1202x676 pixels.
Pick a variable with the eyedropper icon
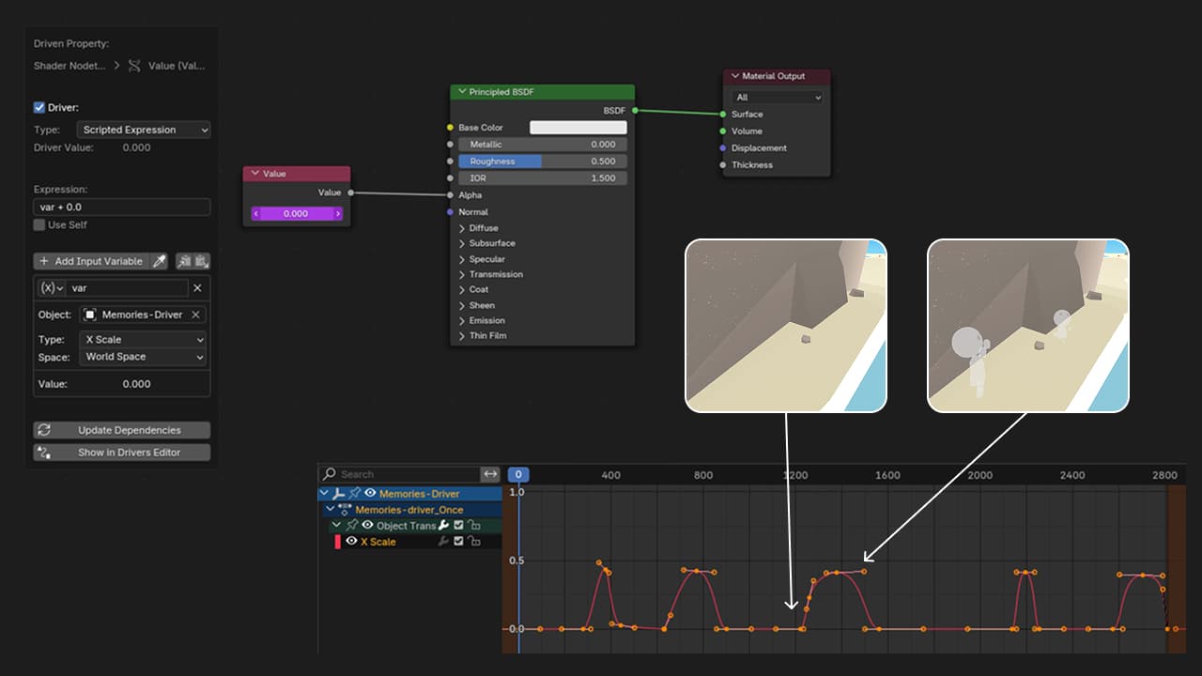tap(160, 261)
